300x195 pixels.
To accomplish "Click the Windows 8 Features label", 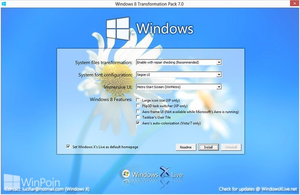I will coord(111,99).
